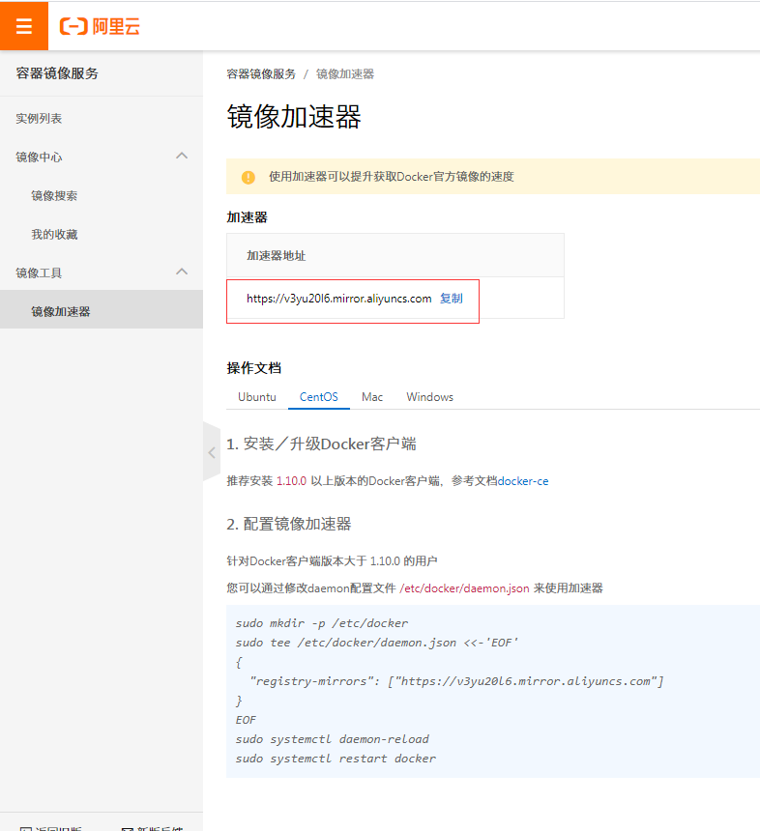This screenshot has height=831, width=760.
Task: Collapse the 镜像工具 section chevron
Action: (x=182, y=272)
